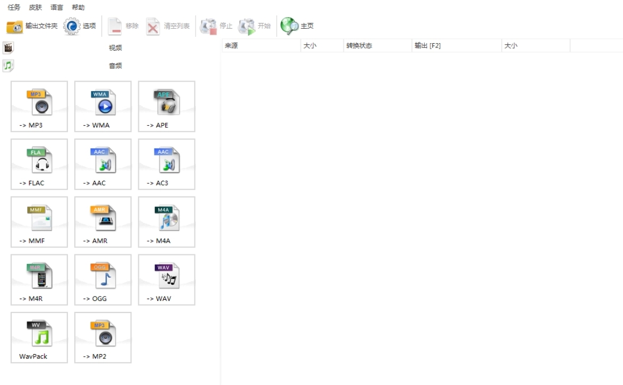This screenshot has width=623, height=385.
Task: Open the 任务 menu
Action: tap(14, 7)
